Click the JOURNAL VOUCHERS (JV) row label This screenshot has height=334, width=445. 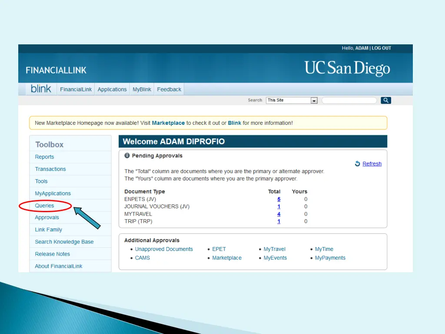(x=157, y=207)
